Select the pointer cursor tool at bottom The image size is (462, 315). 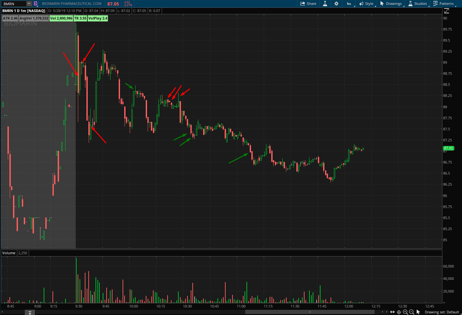coord(418,312)
